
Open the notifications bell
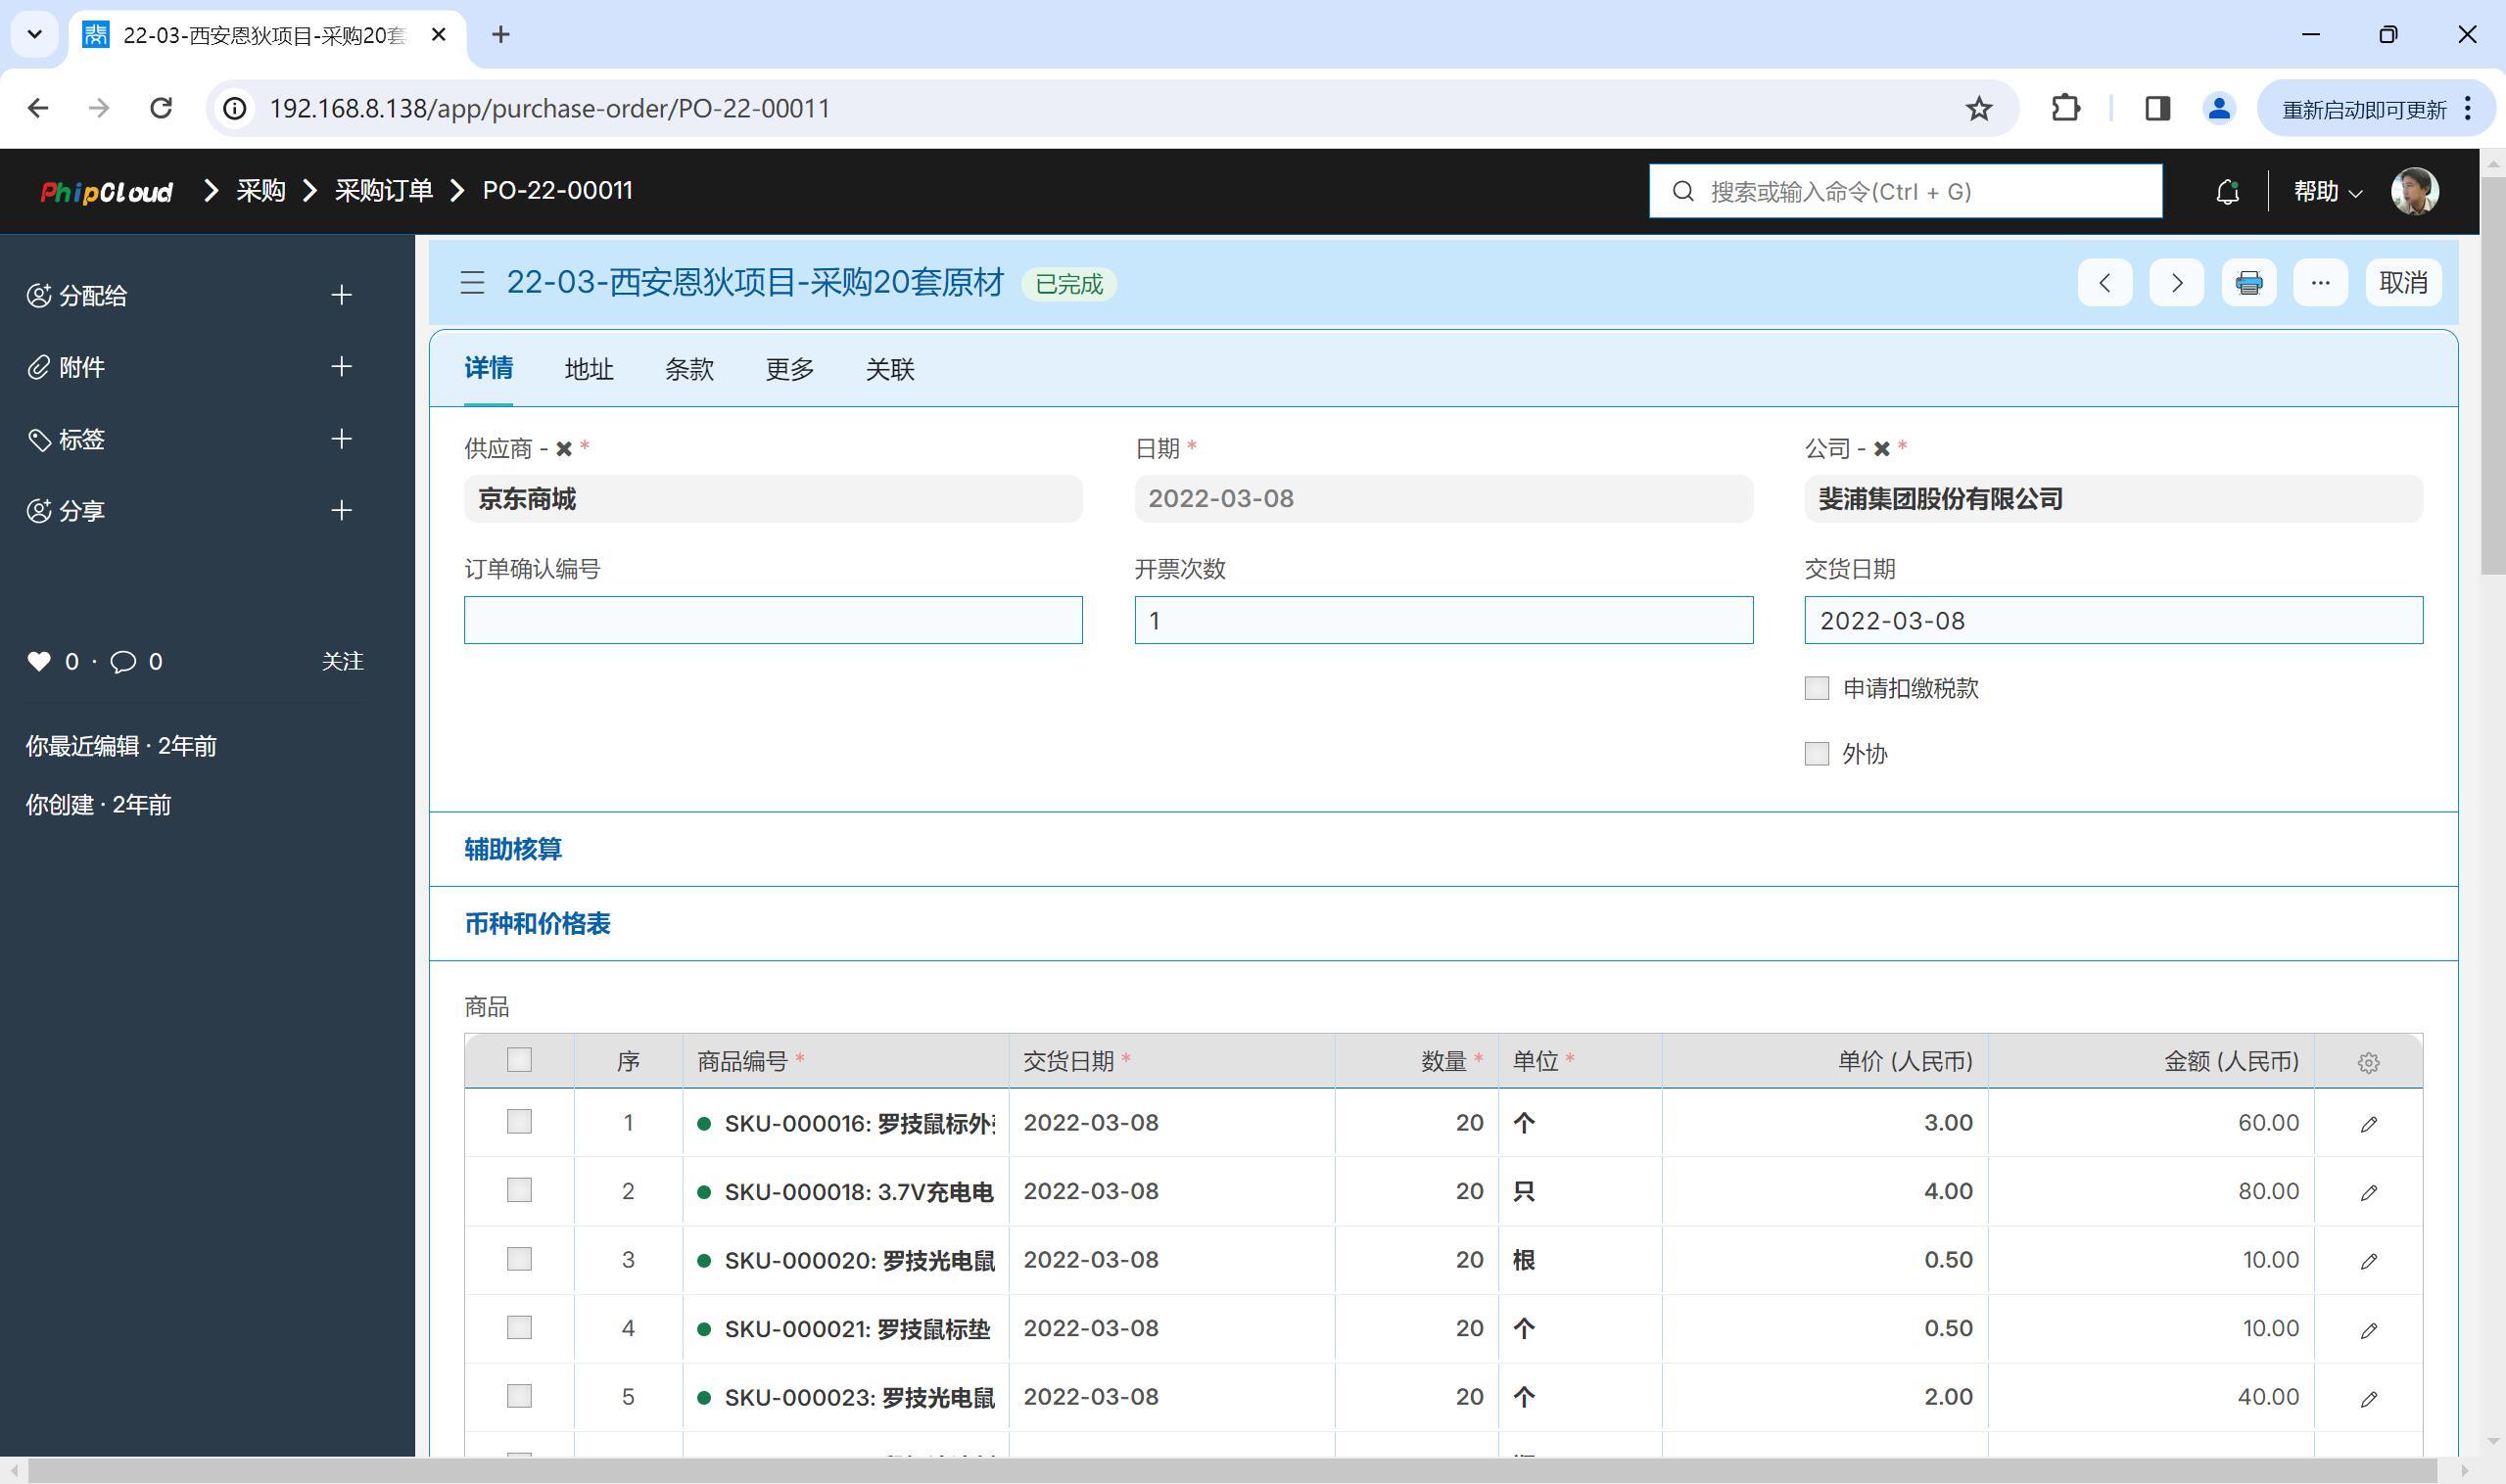(2226, 192)
